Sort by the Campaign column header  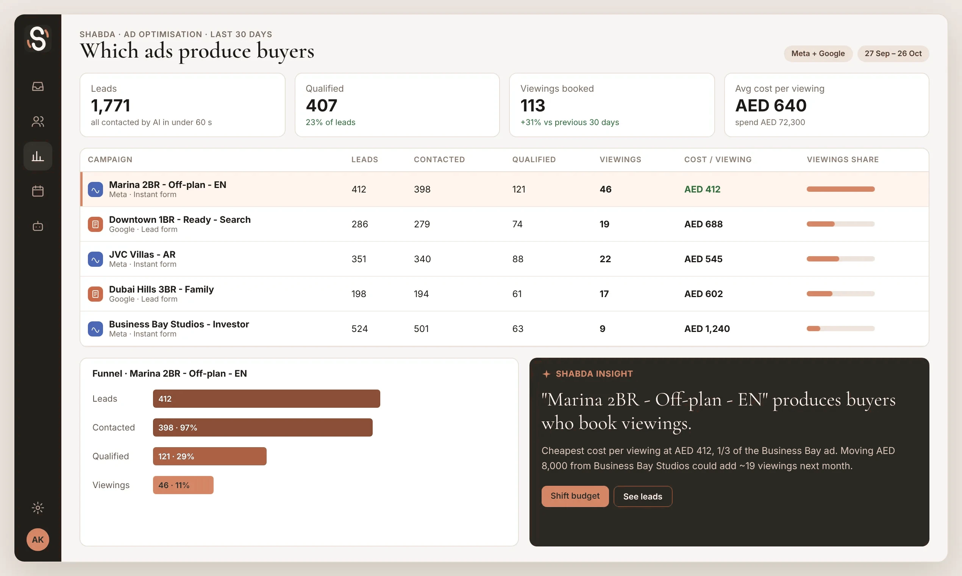point(110,160)
